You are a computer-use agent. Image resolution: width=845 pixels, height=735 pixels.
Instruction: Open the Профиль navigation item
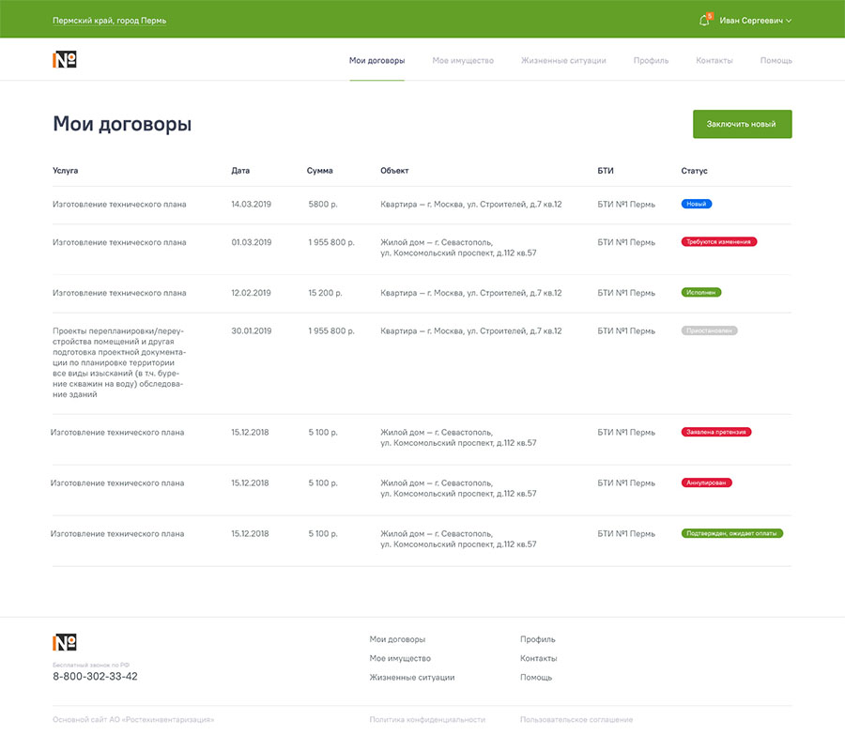click(x=651, y=61)
